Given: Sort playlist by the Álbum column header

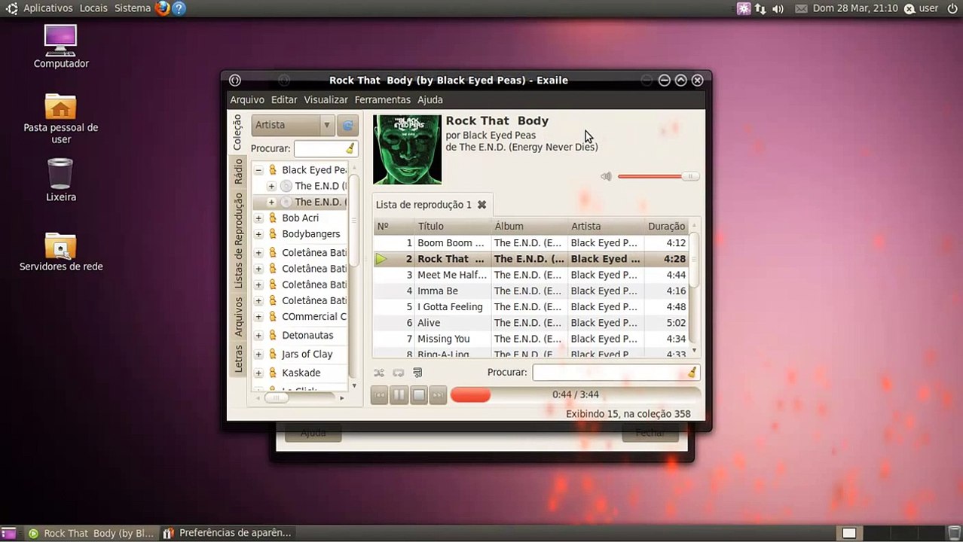Looking at the screenshot, I should pyautogui.click(x=529, y=226).
